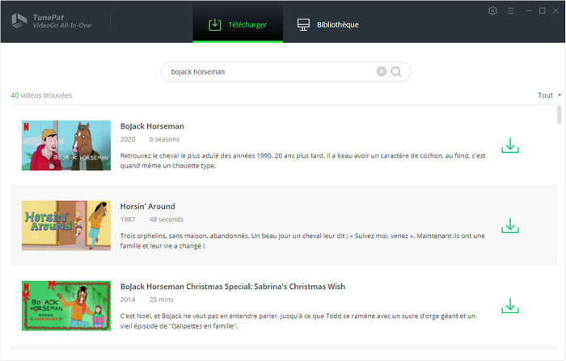
Task: Open the Tout filter dropdown
Action: coord(549,95)
